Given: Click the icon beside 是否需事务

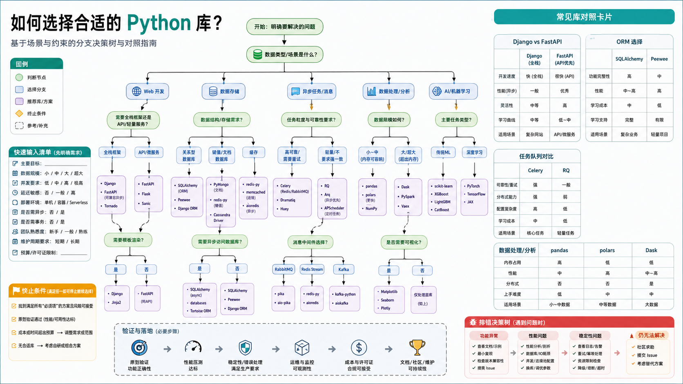Looking at the screenshot, I should [x=15, y=222].
